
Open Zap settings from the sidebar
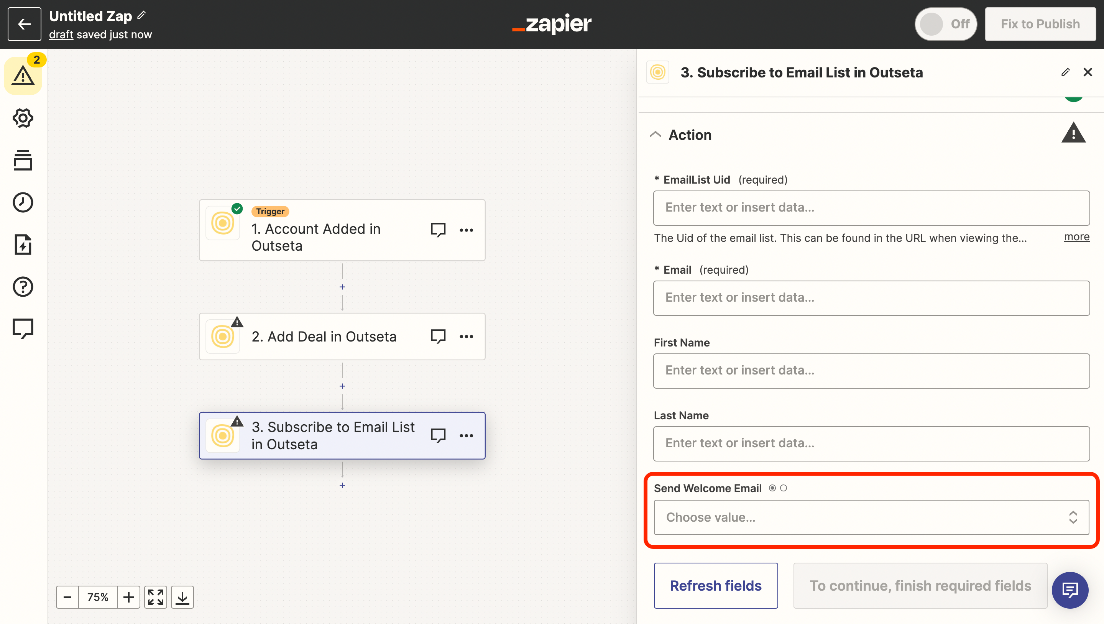tap(23, 118)
